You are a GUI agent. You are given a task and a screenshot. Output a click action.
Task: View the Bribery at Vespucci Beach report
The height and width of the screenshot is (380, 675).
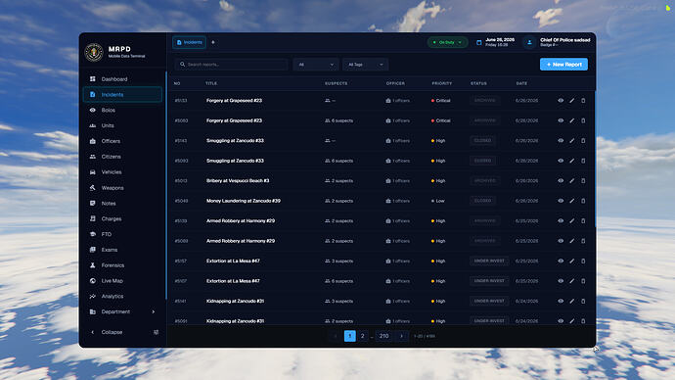561,181
